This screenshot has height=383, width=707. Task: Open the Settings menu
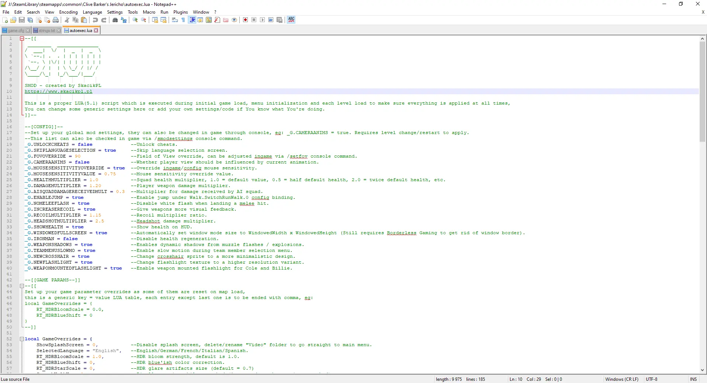pyautogui.click(x=115, y=12)
